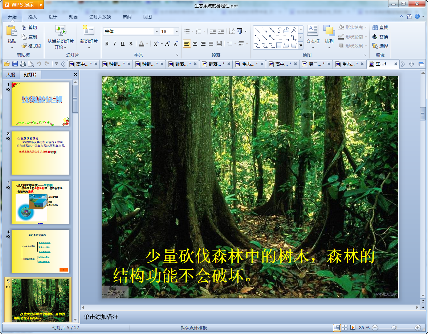Click the zoom out minus button
The width and height of the screenshot is (428, 334).
click(375, 328)
